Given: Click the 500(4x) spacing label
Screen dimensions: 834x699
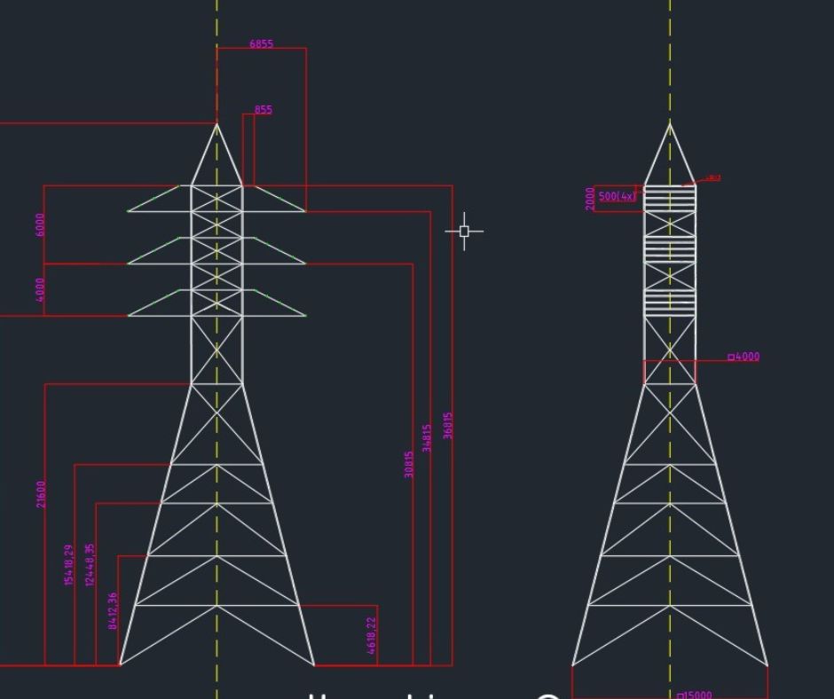Looking at the screenshot, I should point(617,196).
